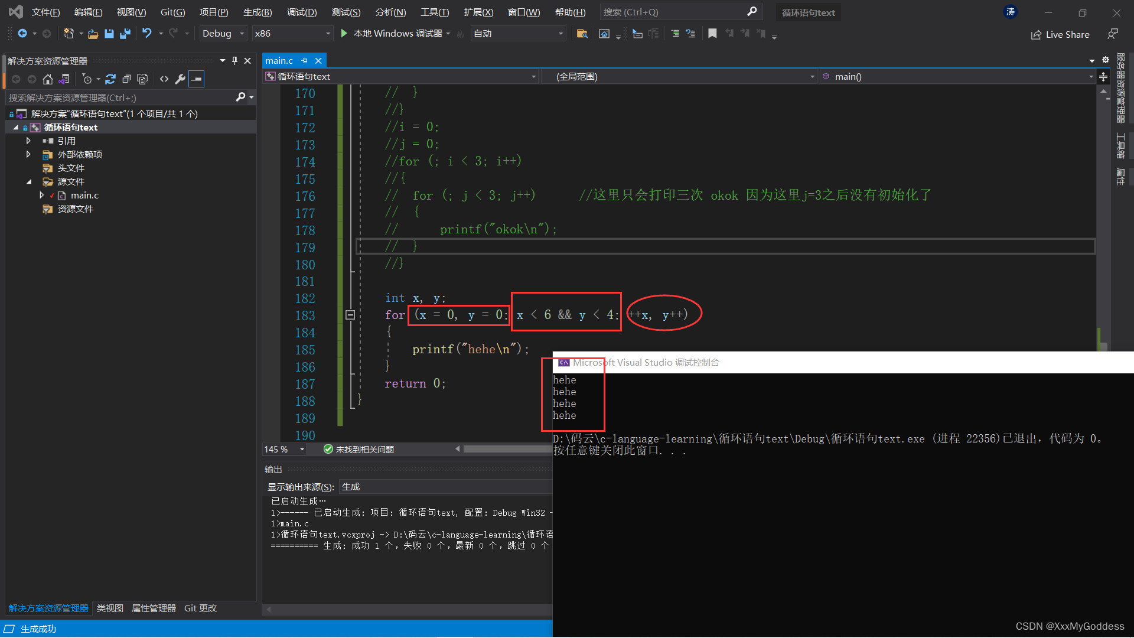This screenshot has height=638, width=1134.
Task: Click the search box (Ctrl+Q)
Action: tap(680, 12)
